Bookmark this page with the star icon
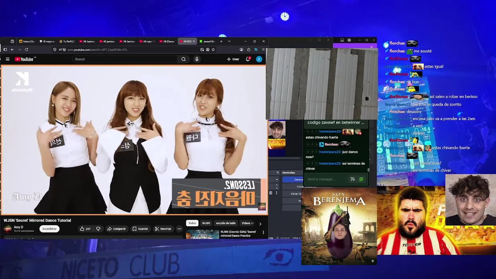 click(x=213, y=50)
